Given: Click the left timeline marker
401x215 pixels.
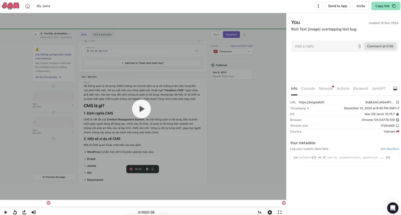Looking at the screenshot, I should (x=49, y=203).
